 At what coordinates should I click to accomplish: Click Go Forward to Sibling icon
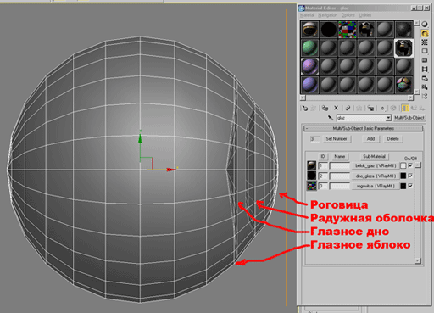(422, 108)
